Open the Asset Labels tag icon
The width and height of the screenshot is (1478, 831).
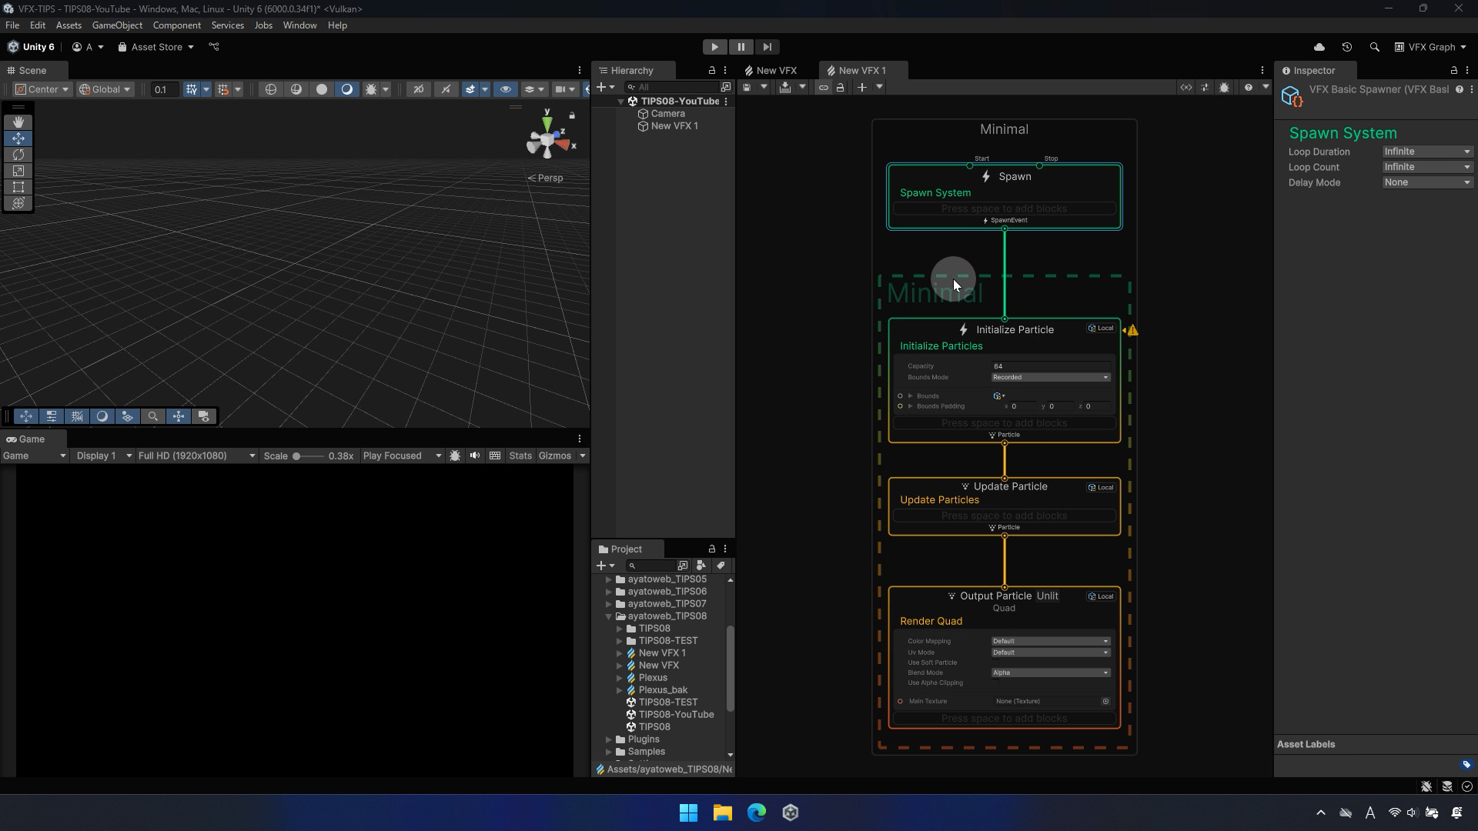(x=1466, y=765)
